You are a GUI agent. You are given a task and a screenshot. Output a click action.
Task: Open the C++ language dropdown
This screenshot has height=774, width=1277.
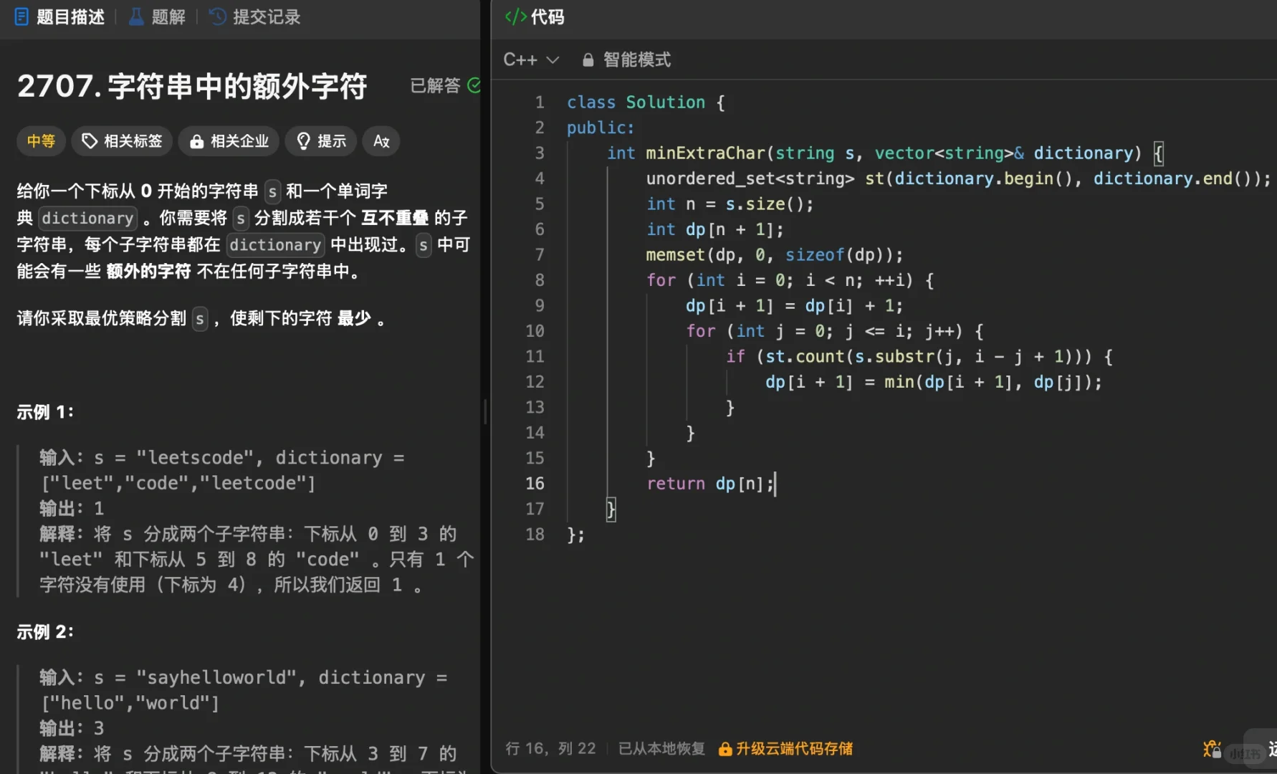click(531, 59)
